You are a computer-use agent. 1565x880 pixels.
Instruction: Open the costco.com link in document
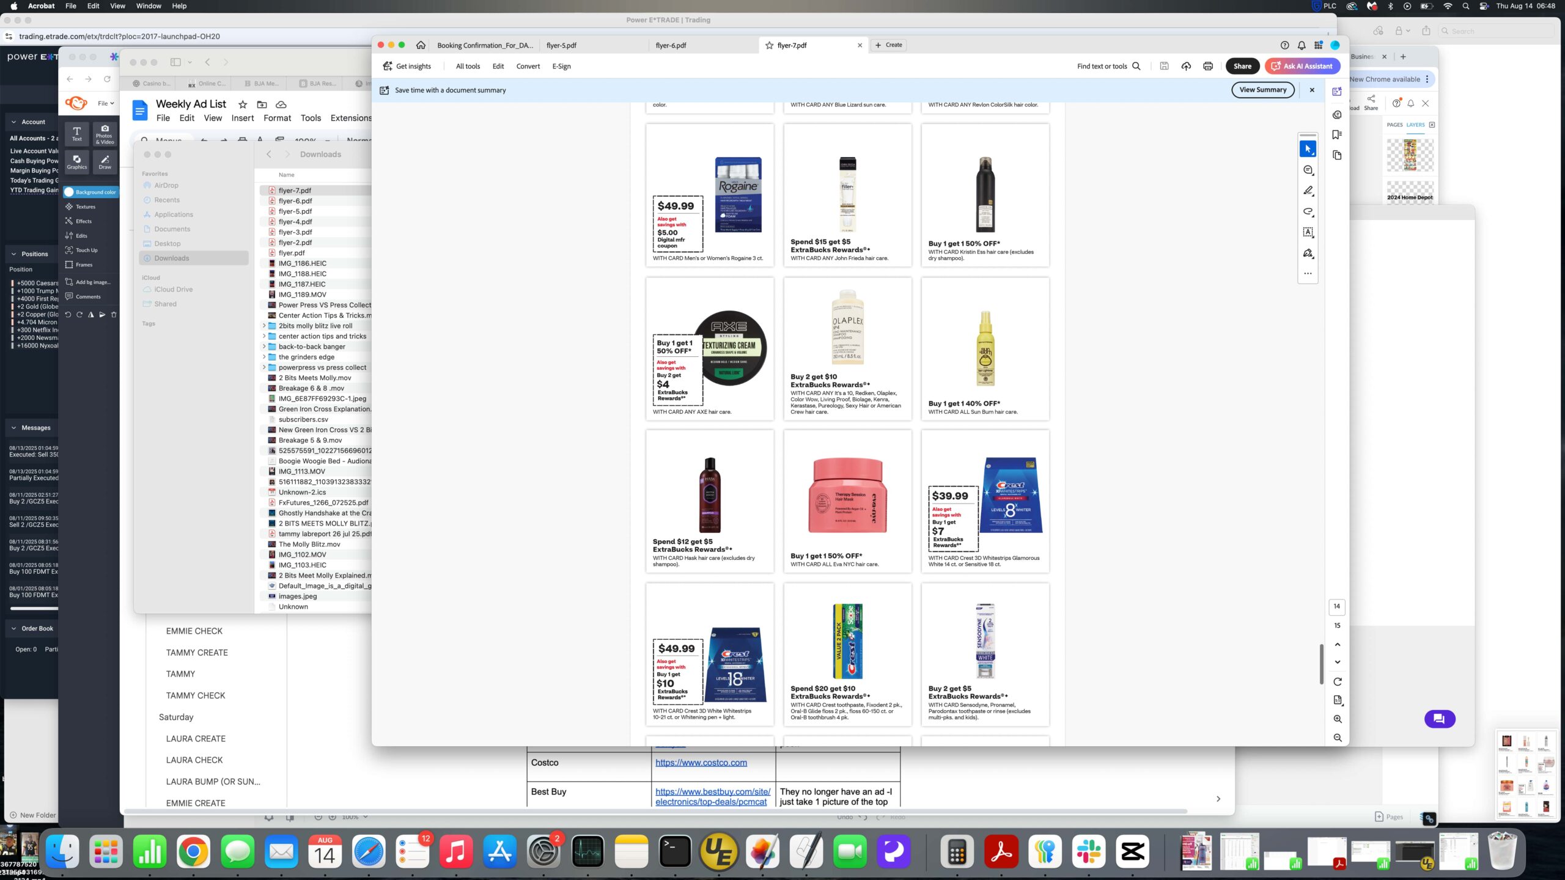[701, 763]
